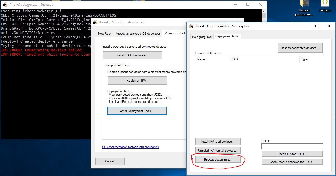Click Install IPA to all devices button

[218, 141]
